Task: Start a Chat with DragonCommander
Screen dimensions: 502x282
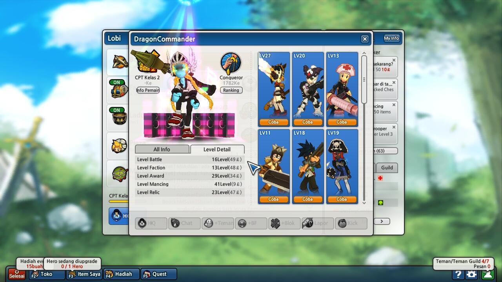Action: click(x=184, y=223)
